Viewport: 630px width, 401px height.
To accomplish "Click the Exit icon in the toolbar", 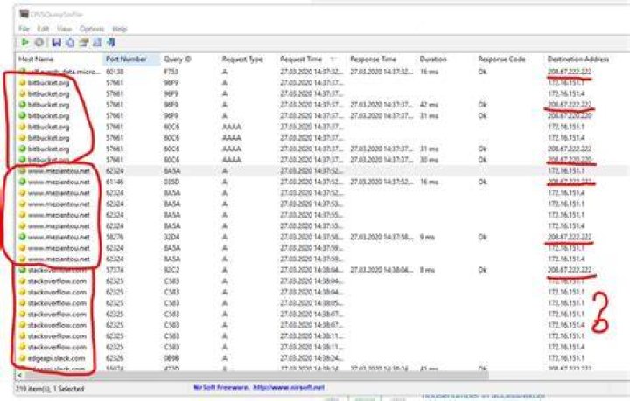I will (x=111, y=42).
